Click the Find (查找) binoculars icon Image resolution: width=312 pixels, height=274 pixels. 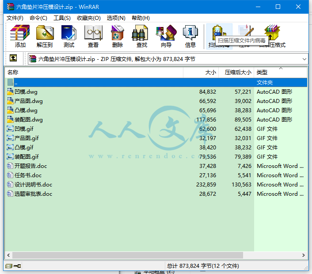[x=140, y=32]
